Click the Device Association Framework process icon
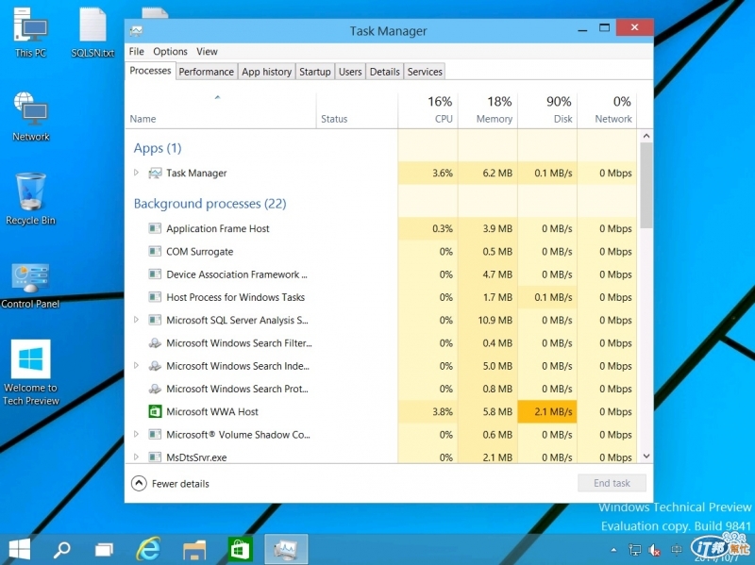755x565 pixels. pos(155,274)
